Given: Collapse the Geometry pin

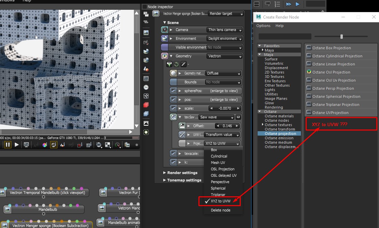Looking at the screenshot, I should (171, 56).
